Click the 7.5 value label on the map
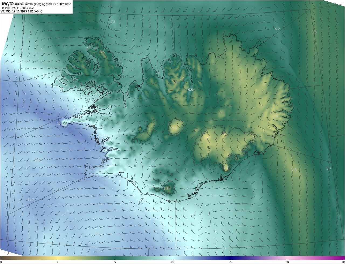The height and width of the screenshot is (264, 345). pos(158,73)
